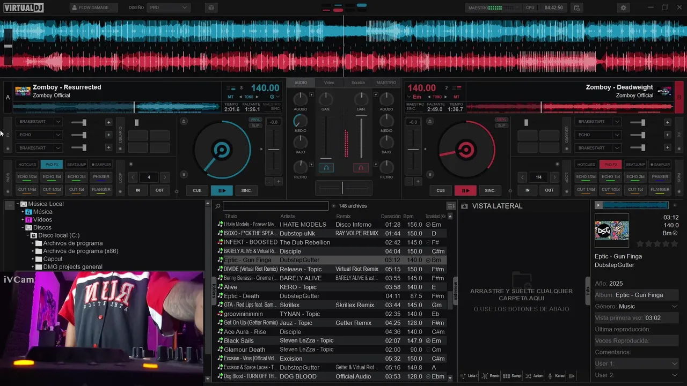
Task: Open the Remixes list in sideview
Action: (490, 376)
